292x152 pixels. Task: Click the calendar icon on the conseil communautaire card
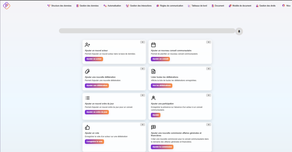point(153,45)
